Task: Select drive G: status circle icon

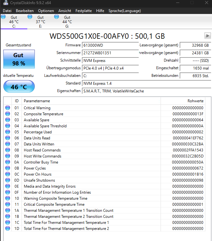Action: pos(56,17)
